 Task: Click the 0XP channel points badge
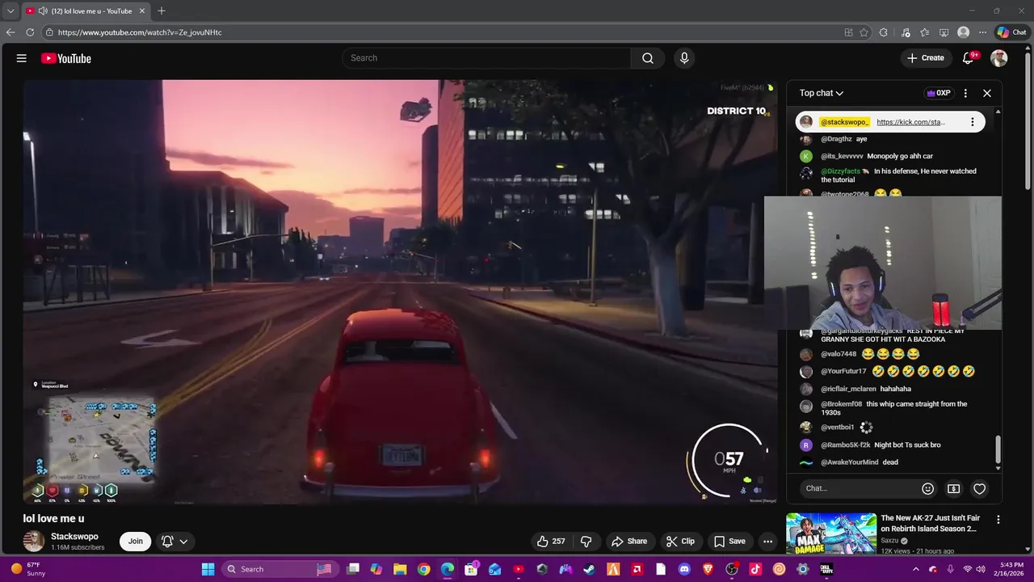coord(938,93)
